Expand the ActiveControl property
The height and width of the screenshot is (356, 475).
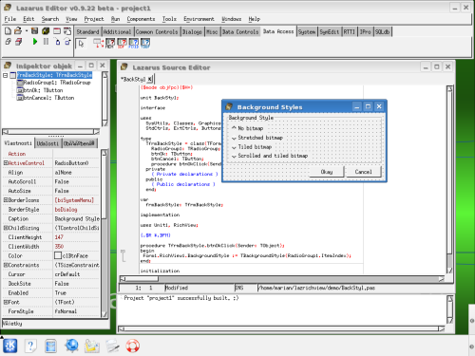click(x=6, y=163)
